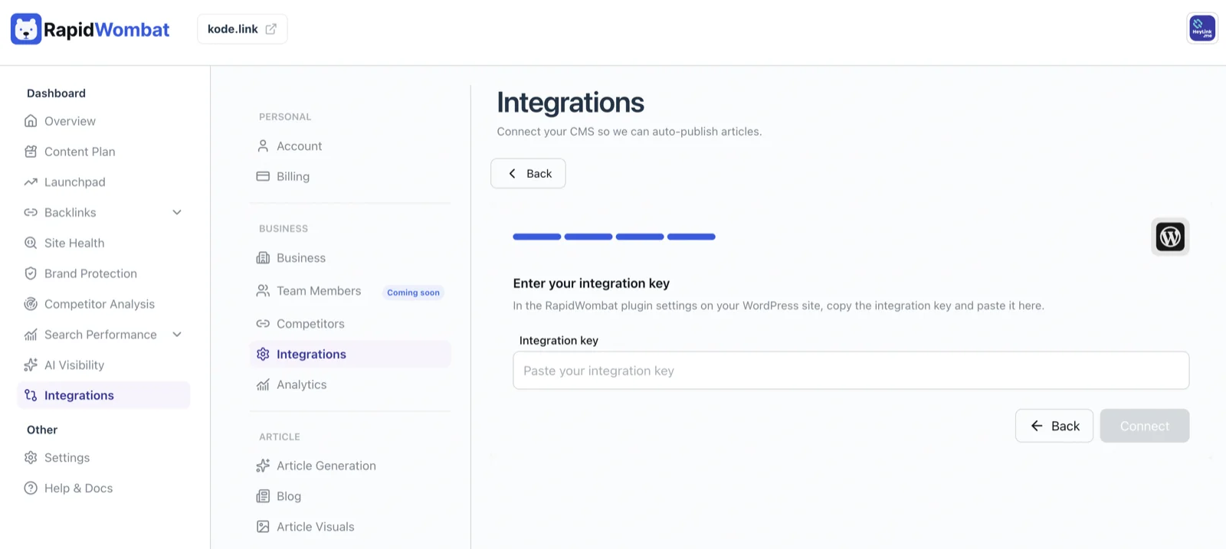
Task: Click the Article Generation sparkle icon
Action: [263, 466]
